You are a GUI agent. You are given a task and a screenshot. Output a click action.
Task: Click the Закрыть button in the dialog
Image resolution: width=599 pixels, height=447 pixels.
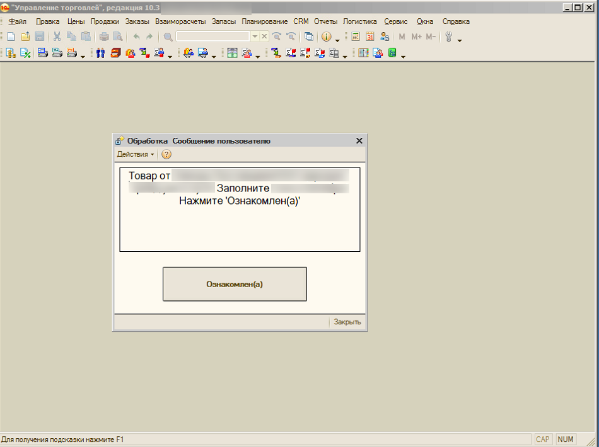[x=347, y=322]
